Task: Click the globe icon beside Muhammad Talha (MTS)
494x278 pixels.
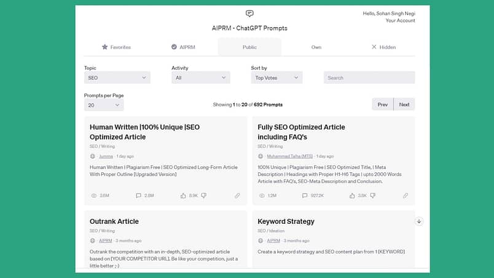Action: tap(261, 156)
